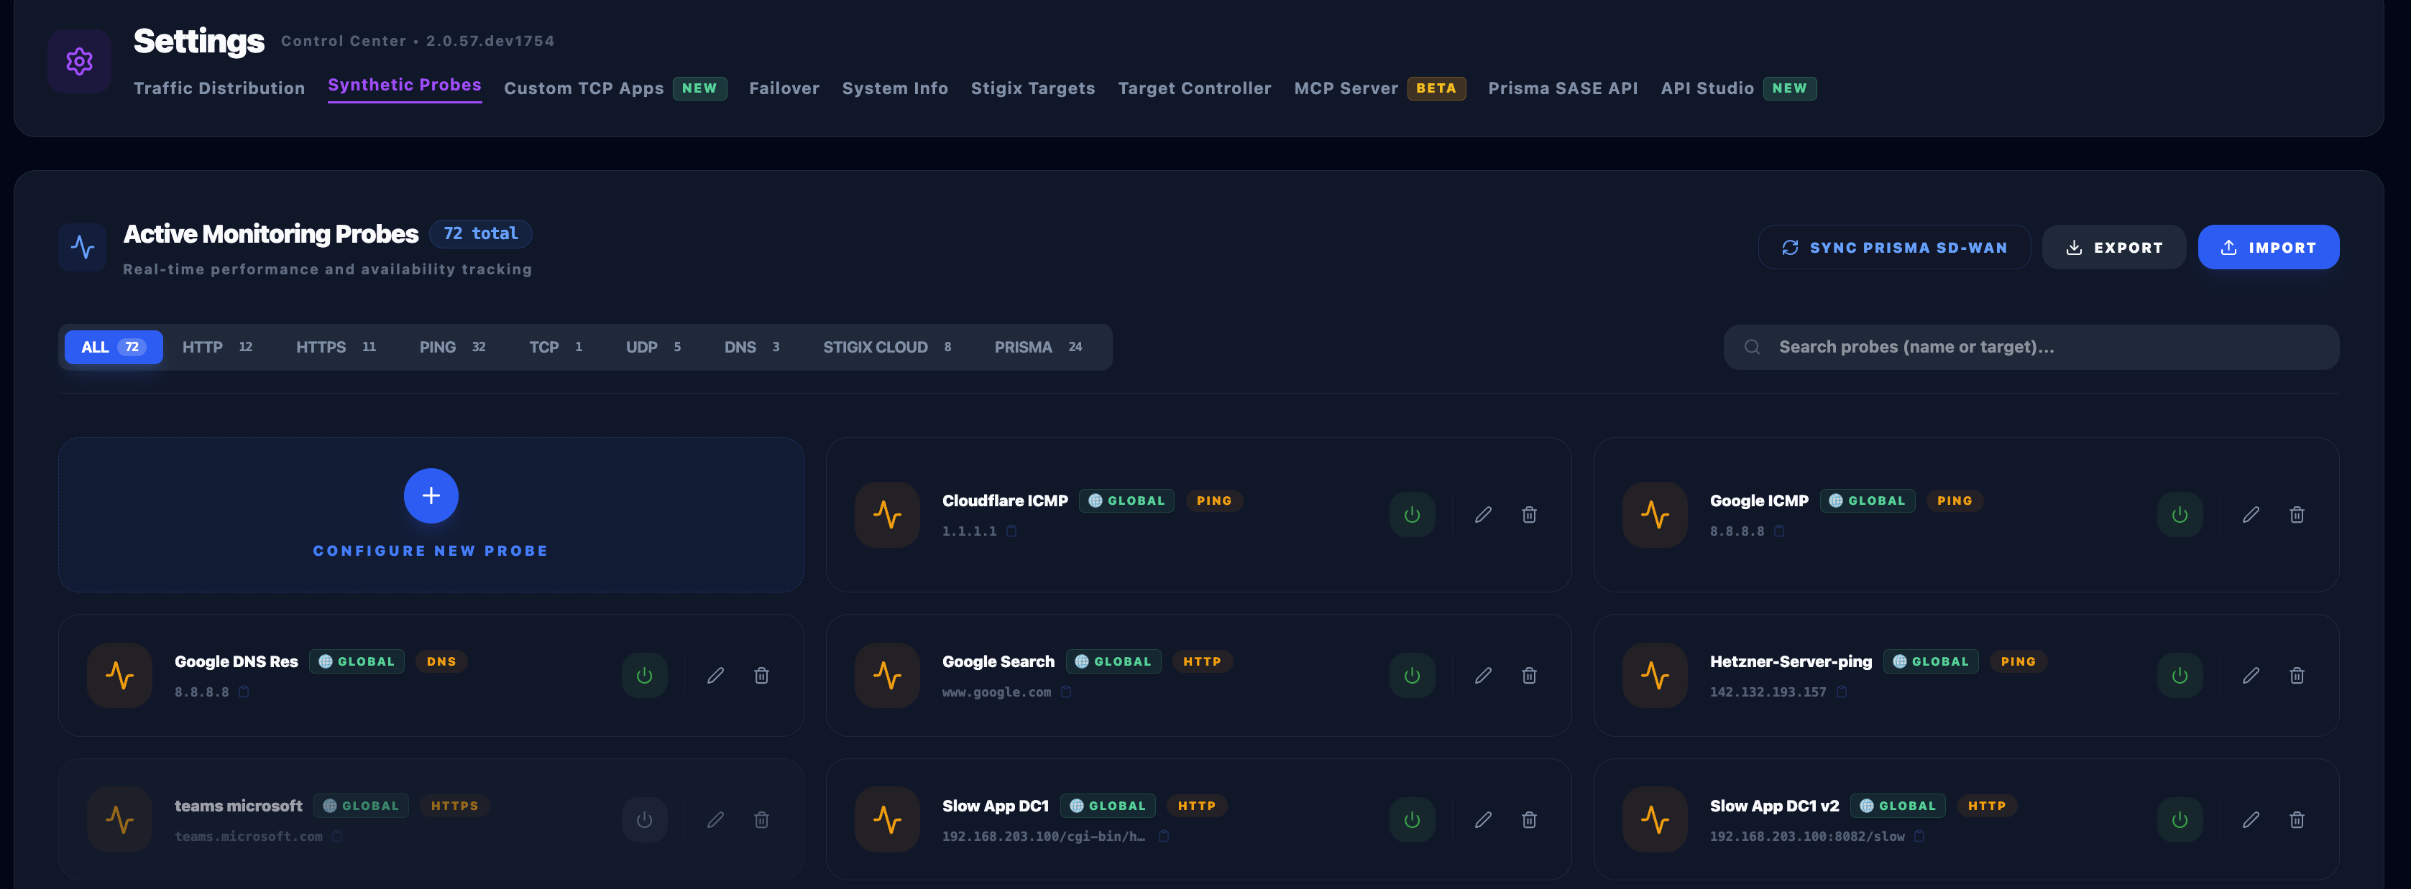The image size is (2411, 889).
Task: Edit the Google ICMP probe
Action: pos(2250,514)
